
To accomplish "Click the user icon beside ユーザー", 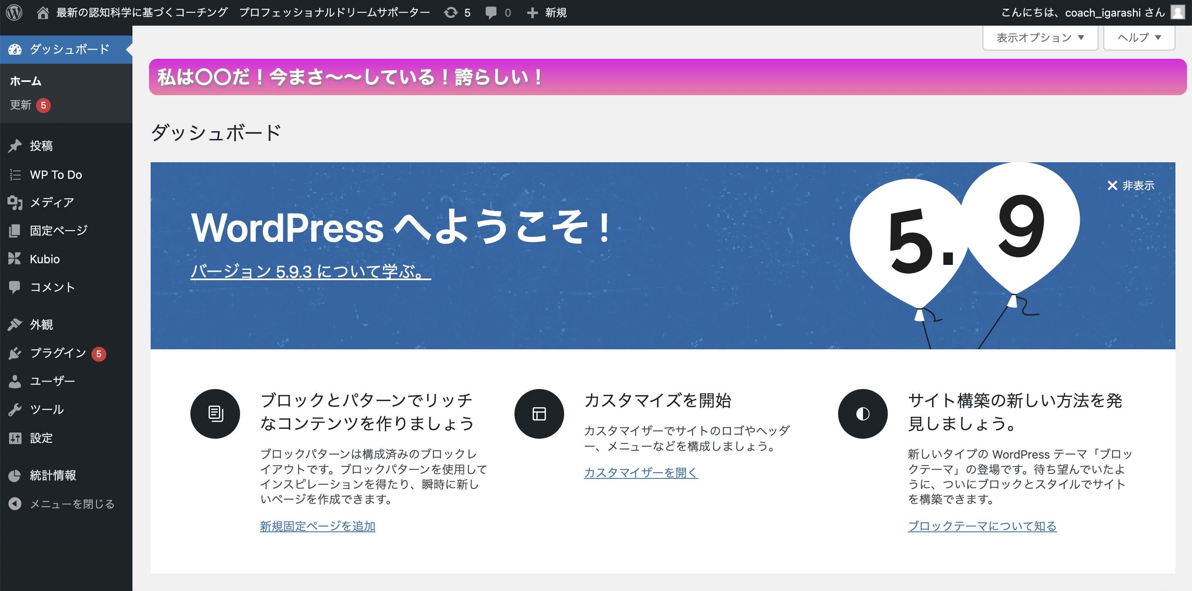I will pyautogui.click(x=15, y=381).
